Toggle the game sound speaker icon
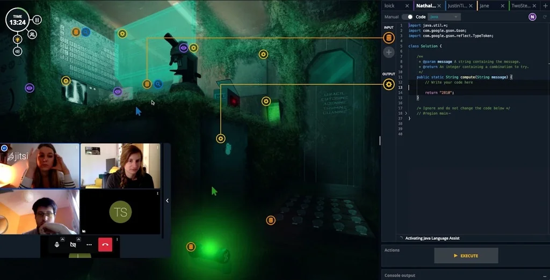 18,51
